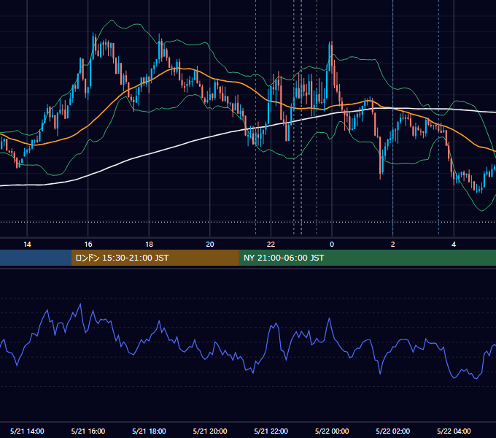The height and width of the screenshot is (438, 496).
Task: Click the 5/21 14:00 date label
Action: tap(27, 431)
